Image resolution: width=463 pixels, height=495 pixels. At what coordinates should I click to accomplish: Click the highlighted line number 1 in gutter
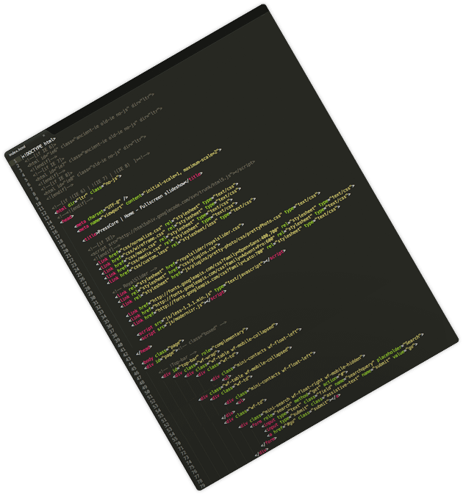coord(14,161)
